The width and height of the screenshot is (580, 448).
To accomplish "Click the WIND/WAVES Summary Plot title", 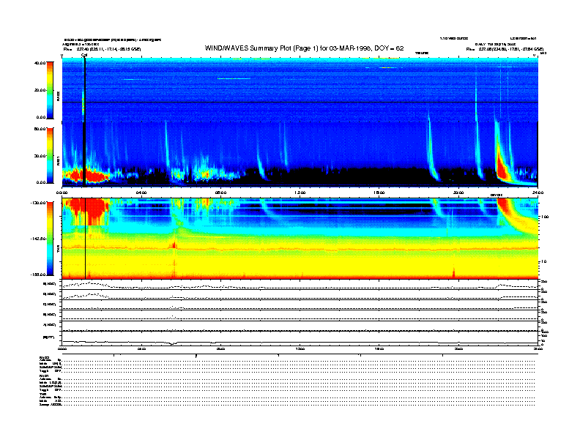I will (304, 48).
